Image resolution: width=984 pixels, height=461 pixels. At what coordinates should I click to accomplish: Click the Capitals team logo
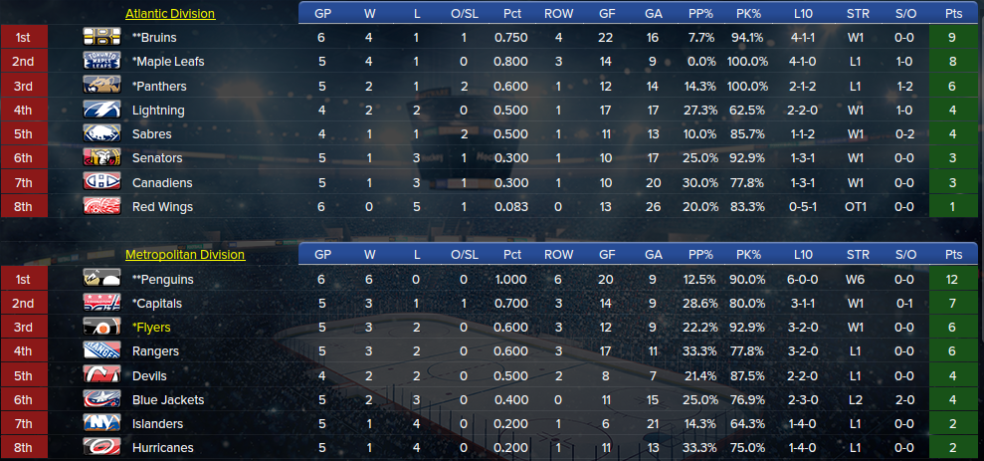point(101,303)
